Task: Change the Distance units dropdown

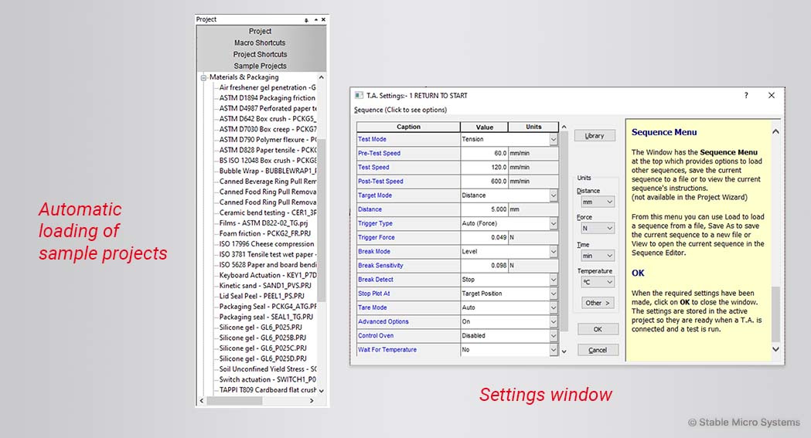Action: [598, 202]
